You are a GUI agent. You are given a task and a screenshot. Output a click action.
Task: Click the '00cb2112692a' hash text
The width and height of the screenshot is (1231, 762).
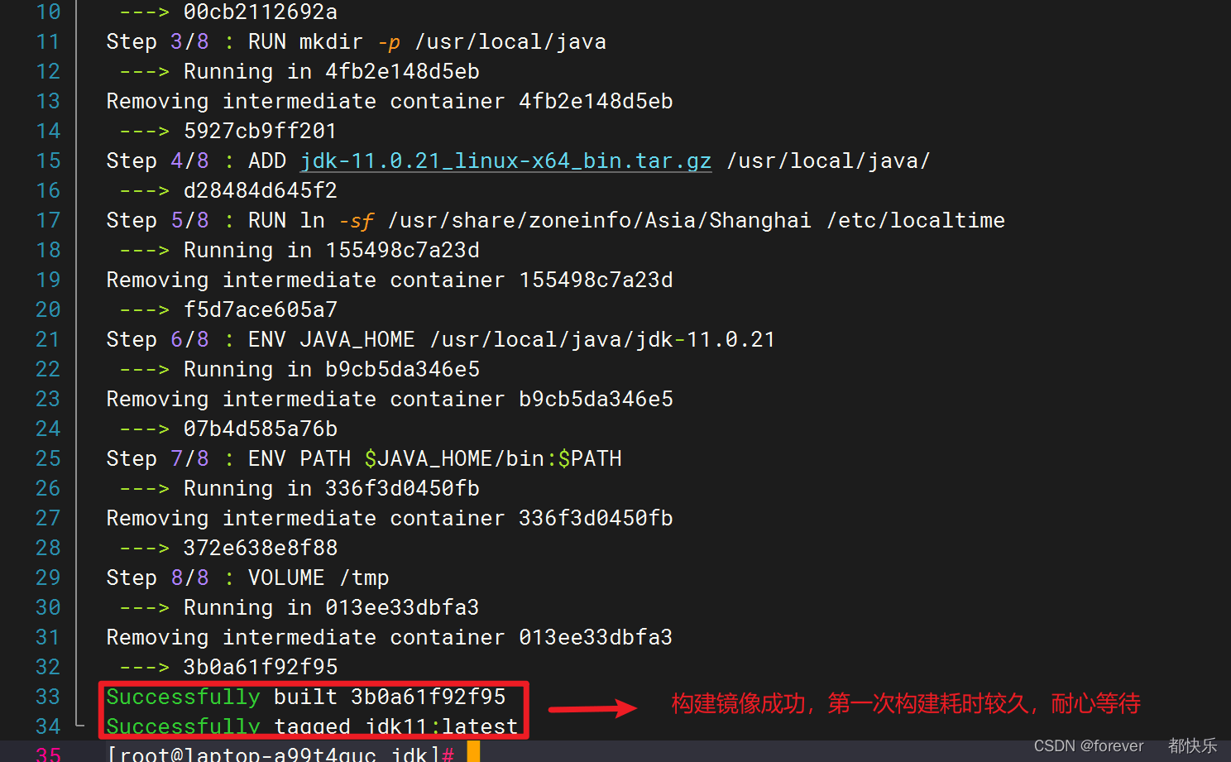point(261,12)
